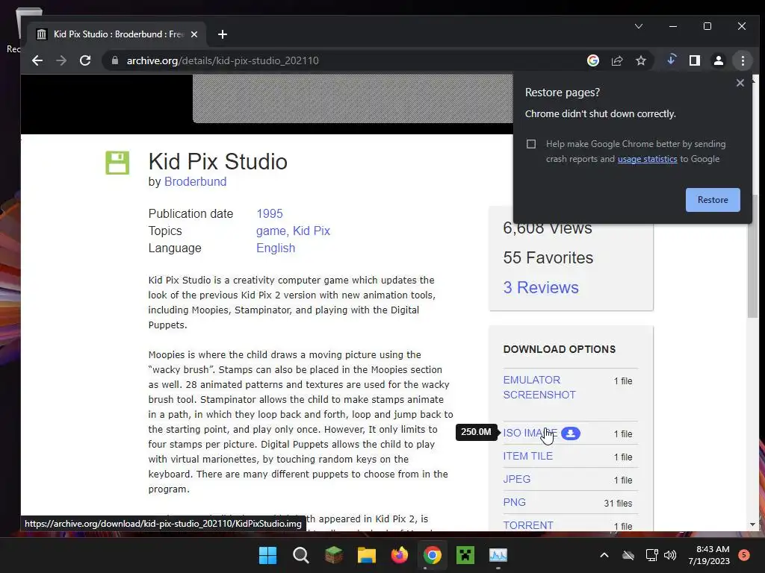Open Firefox from the taskbar
This screenshot has height=573, width=765.
click(400, 555)
